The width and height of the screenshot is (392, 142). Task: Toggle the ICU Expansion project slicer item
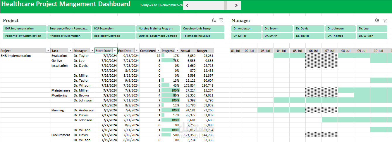pyautogui.click(x=114, y=29)
